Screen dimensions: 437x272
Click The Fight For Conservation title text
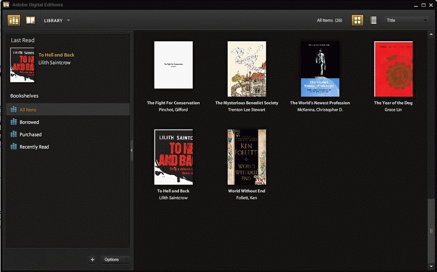click(x=173, y=103)
